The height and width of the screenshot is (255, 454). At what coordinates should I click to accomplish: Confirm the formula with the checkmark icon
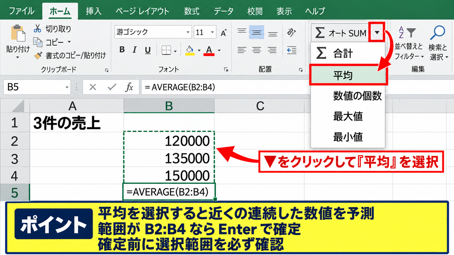point(112,87)
